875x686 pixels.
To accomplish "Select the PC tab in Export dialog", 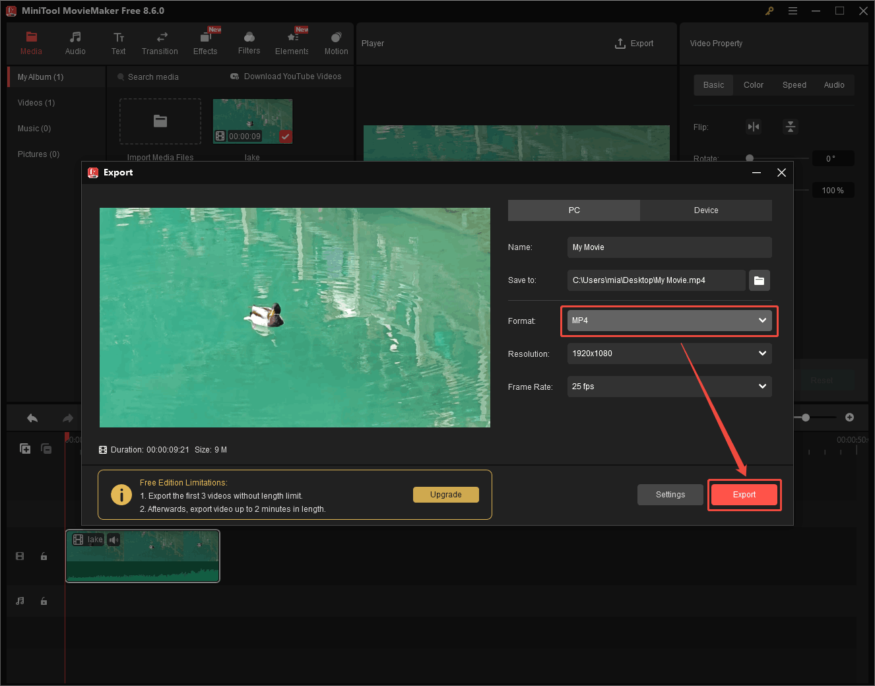I will coord(574,210).
